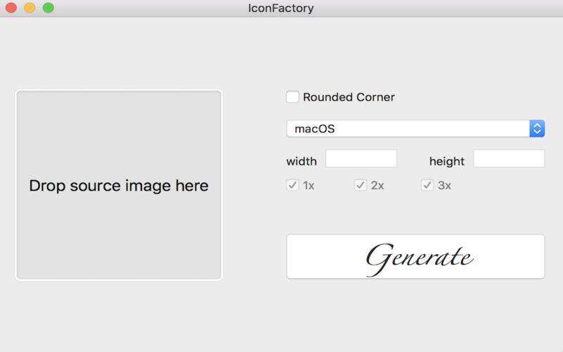Click the Generate button
Image resolution: width=563 pixels, height=352 pixels.
tap(415, 256)
